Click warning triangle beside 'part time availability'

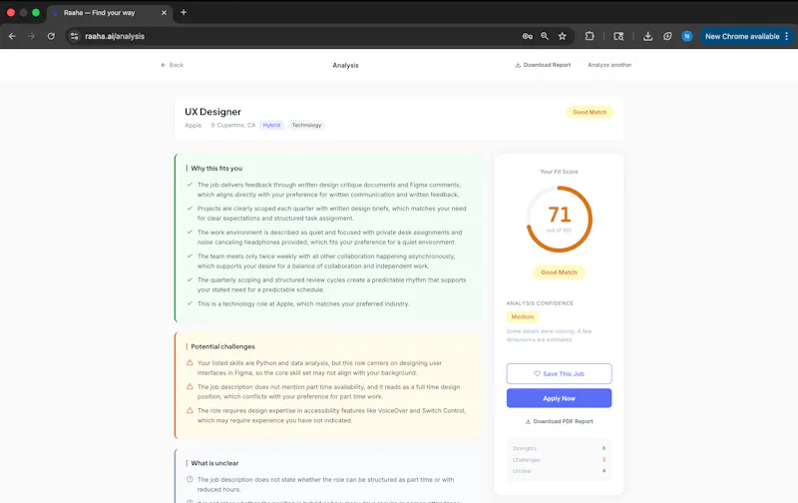click(x=190, y=386)
